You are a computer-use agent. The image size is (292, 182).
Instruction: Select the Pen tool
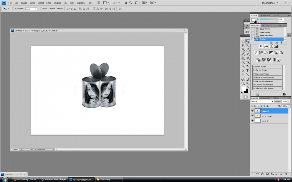pyautogui.click(x=243, y=70)
